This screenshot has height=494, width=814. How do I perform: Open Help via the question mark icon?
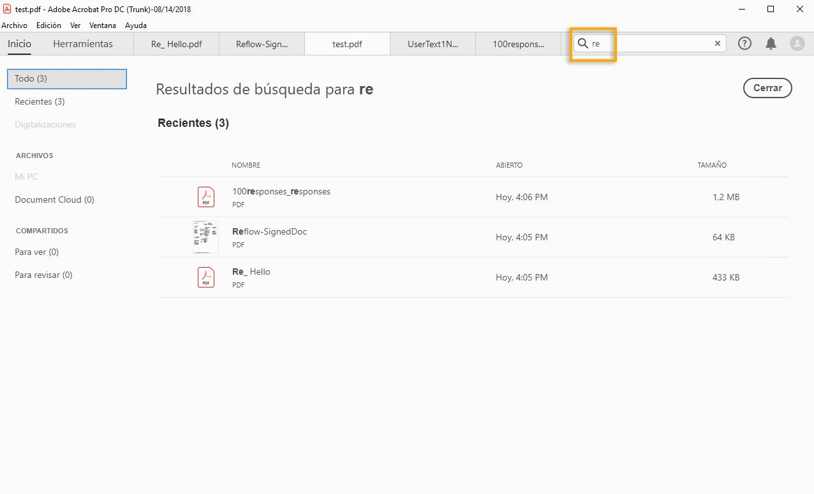click(744, 43)
